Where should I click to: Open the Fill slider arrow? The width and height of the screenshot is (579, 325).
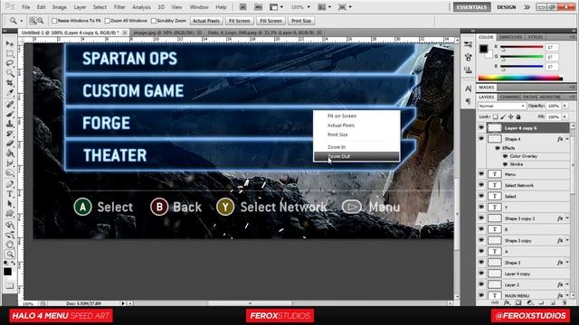click(565, 116)
